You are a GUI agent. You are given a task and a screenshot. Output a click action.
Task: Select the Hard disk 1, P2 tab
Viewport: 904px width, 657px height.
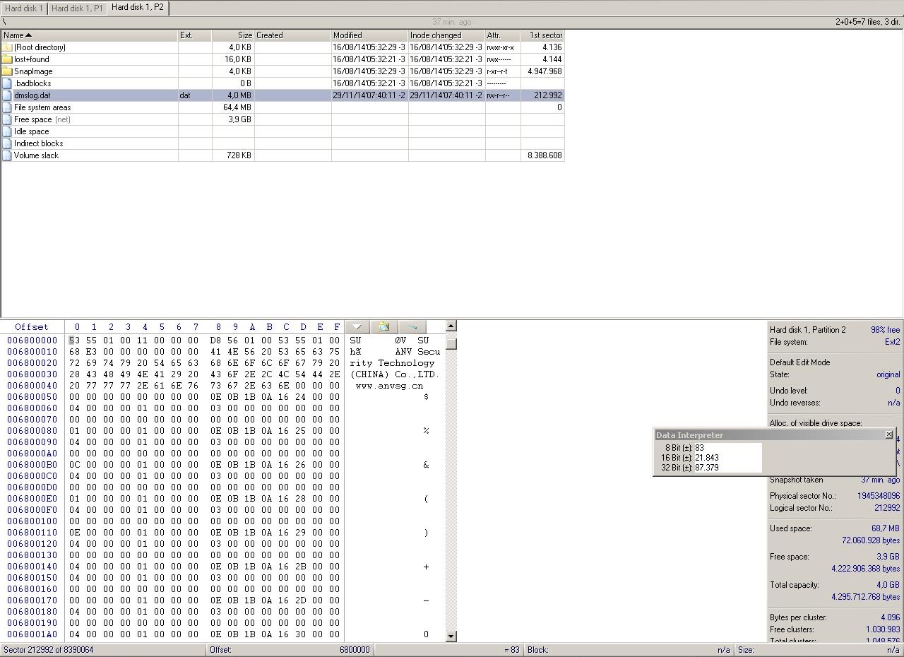coord(138,8)
